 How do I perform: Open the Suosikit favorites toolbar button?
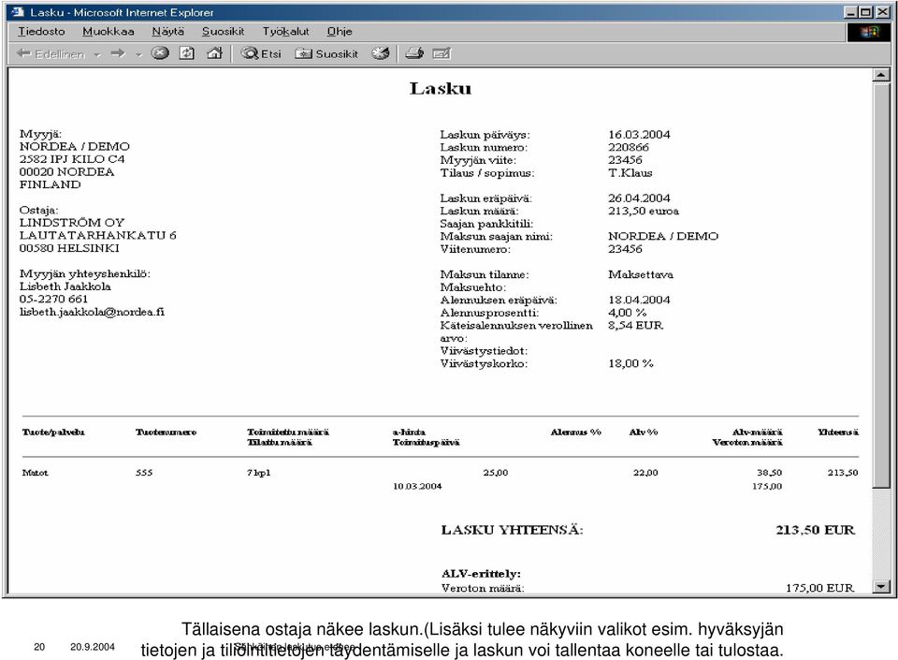coord(326,54)
